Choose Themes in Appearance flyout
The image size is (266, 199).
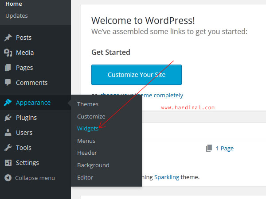pos(88,104)
